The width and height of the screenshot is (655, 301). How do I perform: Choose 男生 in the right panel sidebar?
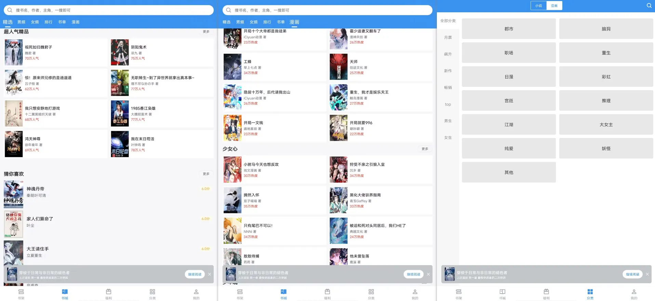(448, 121)
